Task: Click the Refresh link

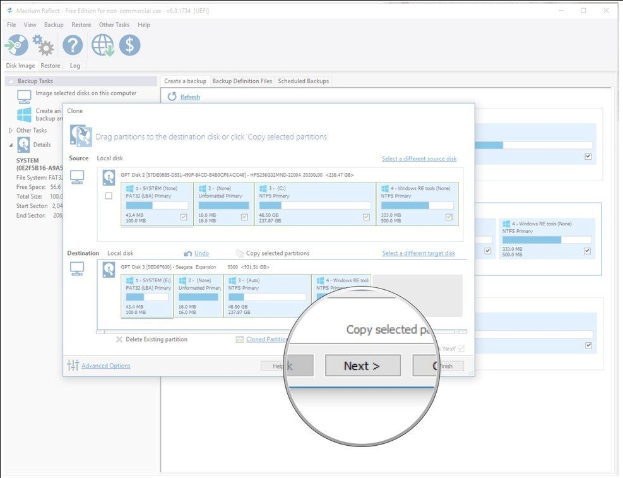Action: point(190,97)
